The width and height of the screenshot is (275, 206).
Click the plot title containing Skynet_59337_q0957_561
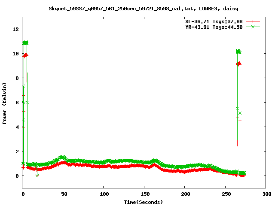[x=143, y=9]
